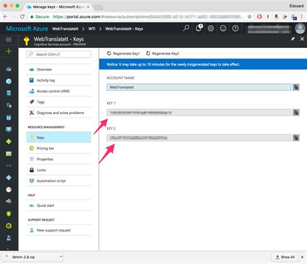Copy the Key 1 value

tap(296, 112)
